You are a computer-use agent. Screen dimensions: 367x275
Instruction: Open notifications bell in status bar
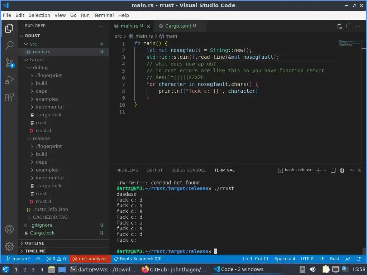point(358,259)
